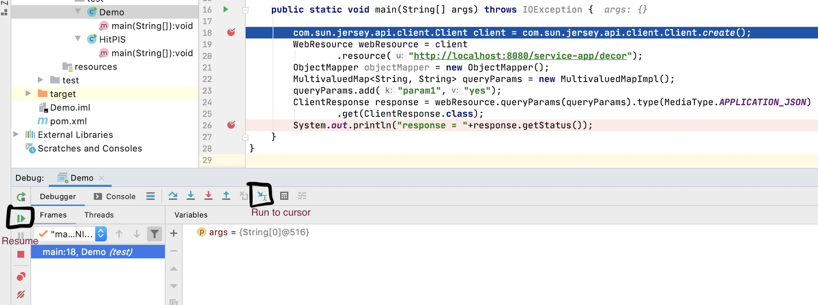Select Scratches and Consoles

[90, 148]
